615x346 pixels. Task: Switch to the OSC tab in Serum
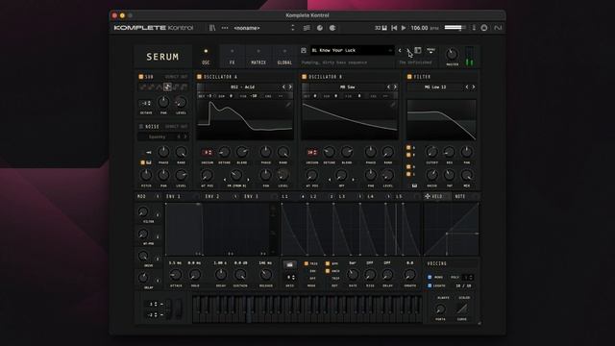(206, 57)
